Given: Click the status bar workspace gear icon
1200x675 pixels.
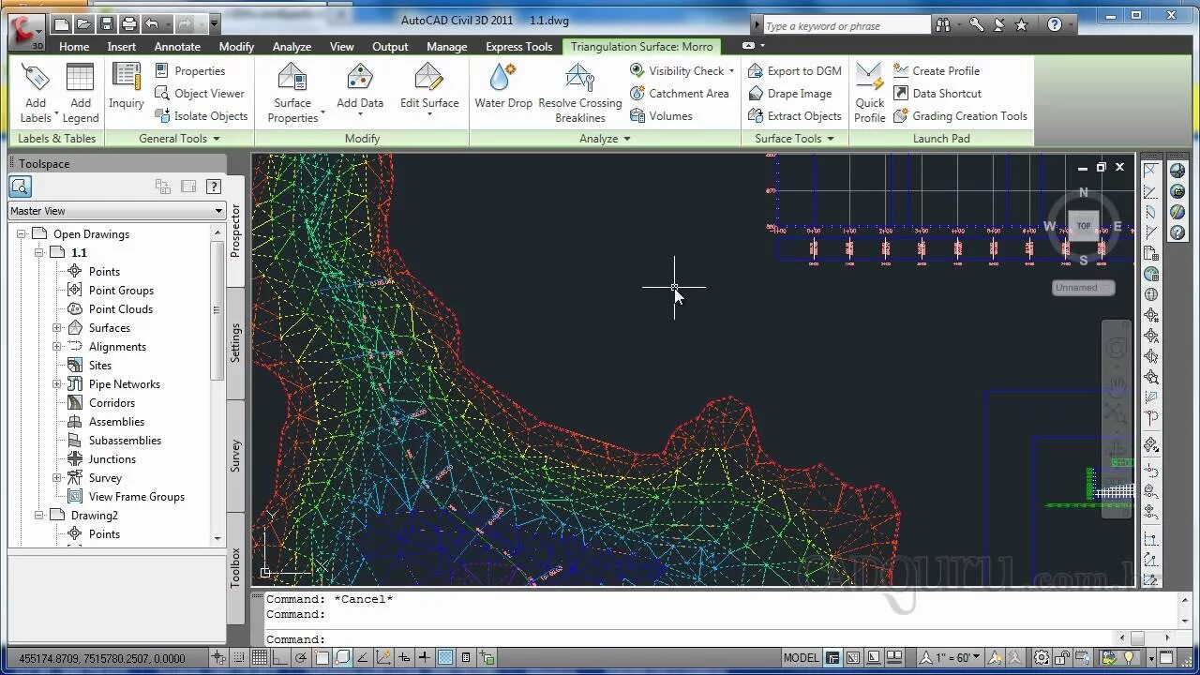Looking at the screenshot, I should (x=1042, y=657).
